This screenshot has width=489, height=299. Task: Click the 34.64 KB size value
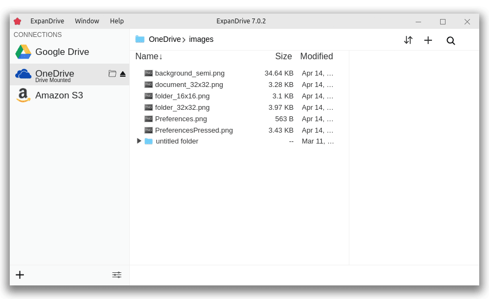pyautogui.click(x=279, y=73)
